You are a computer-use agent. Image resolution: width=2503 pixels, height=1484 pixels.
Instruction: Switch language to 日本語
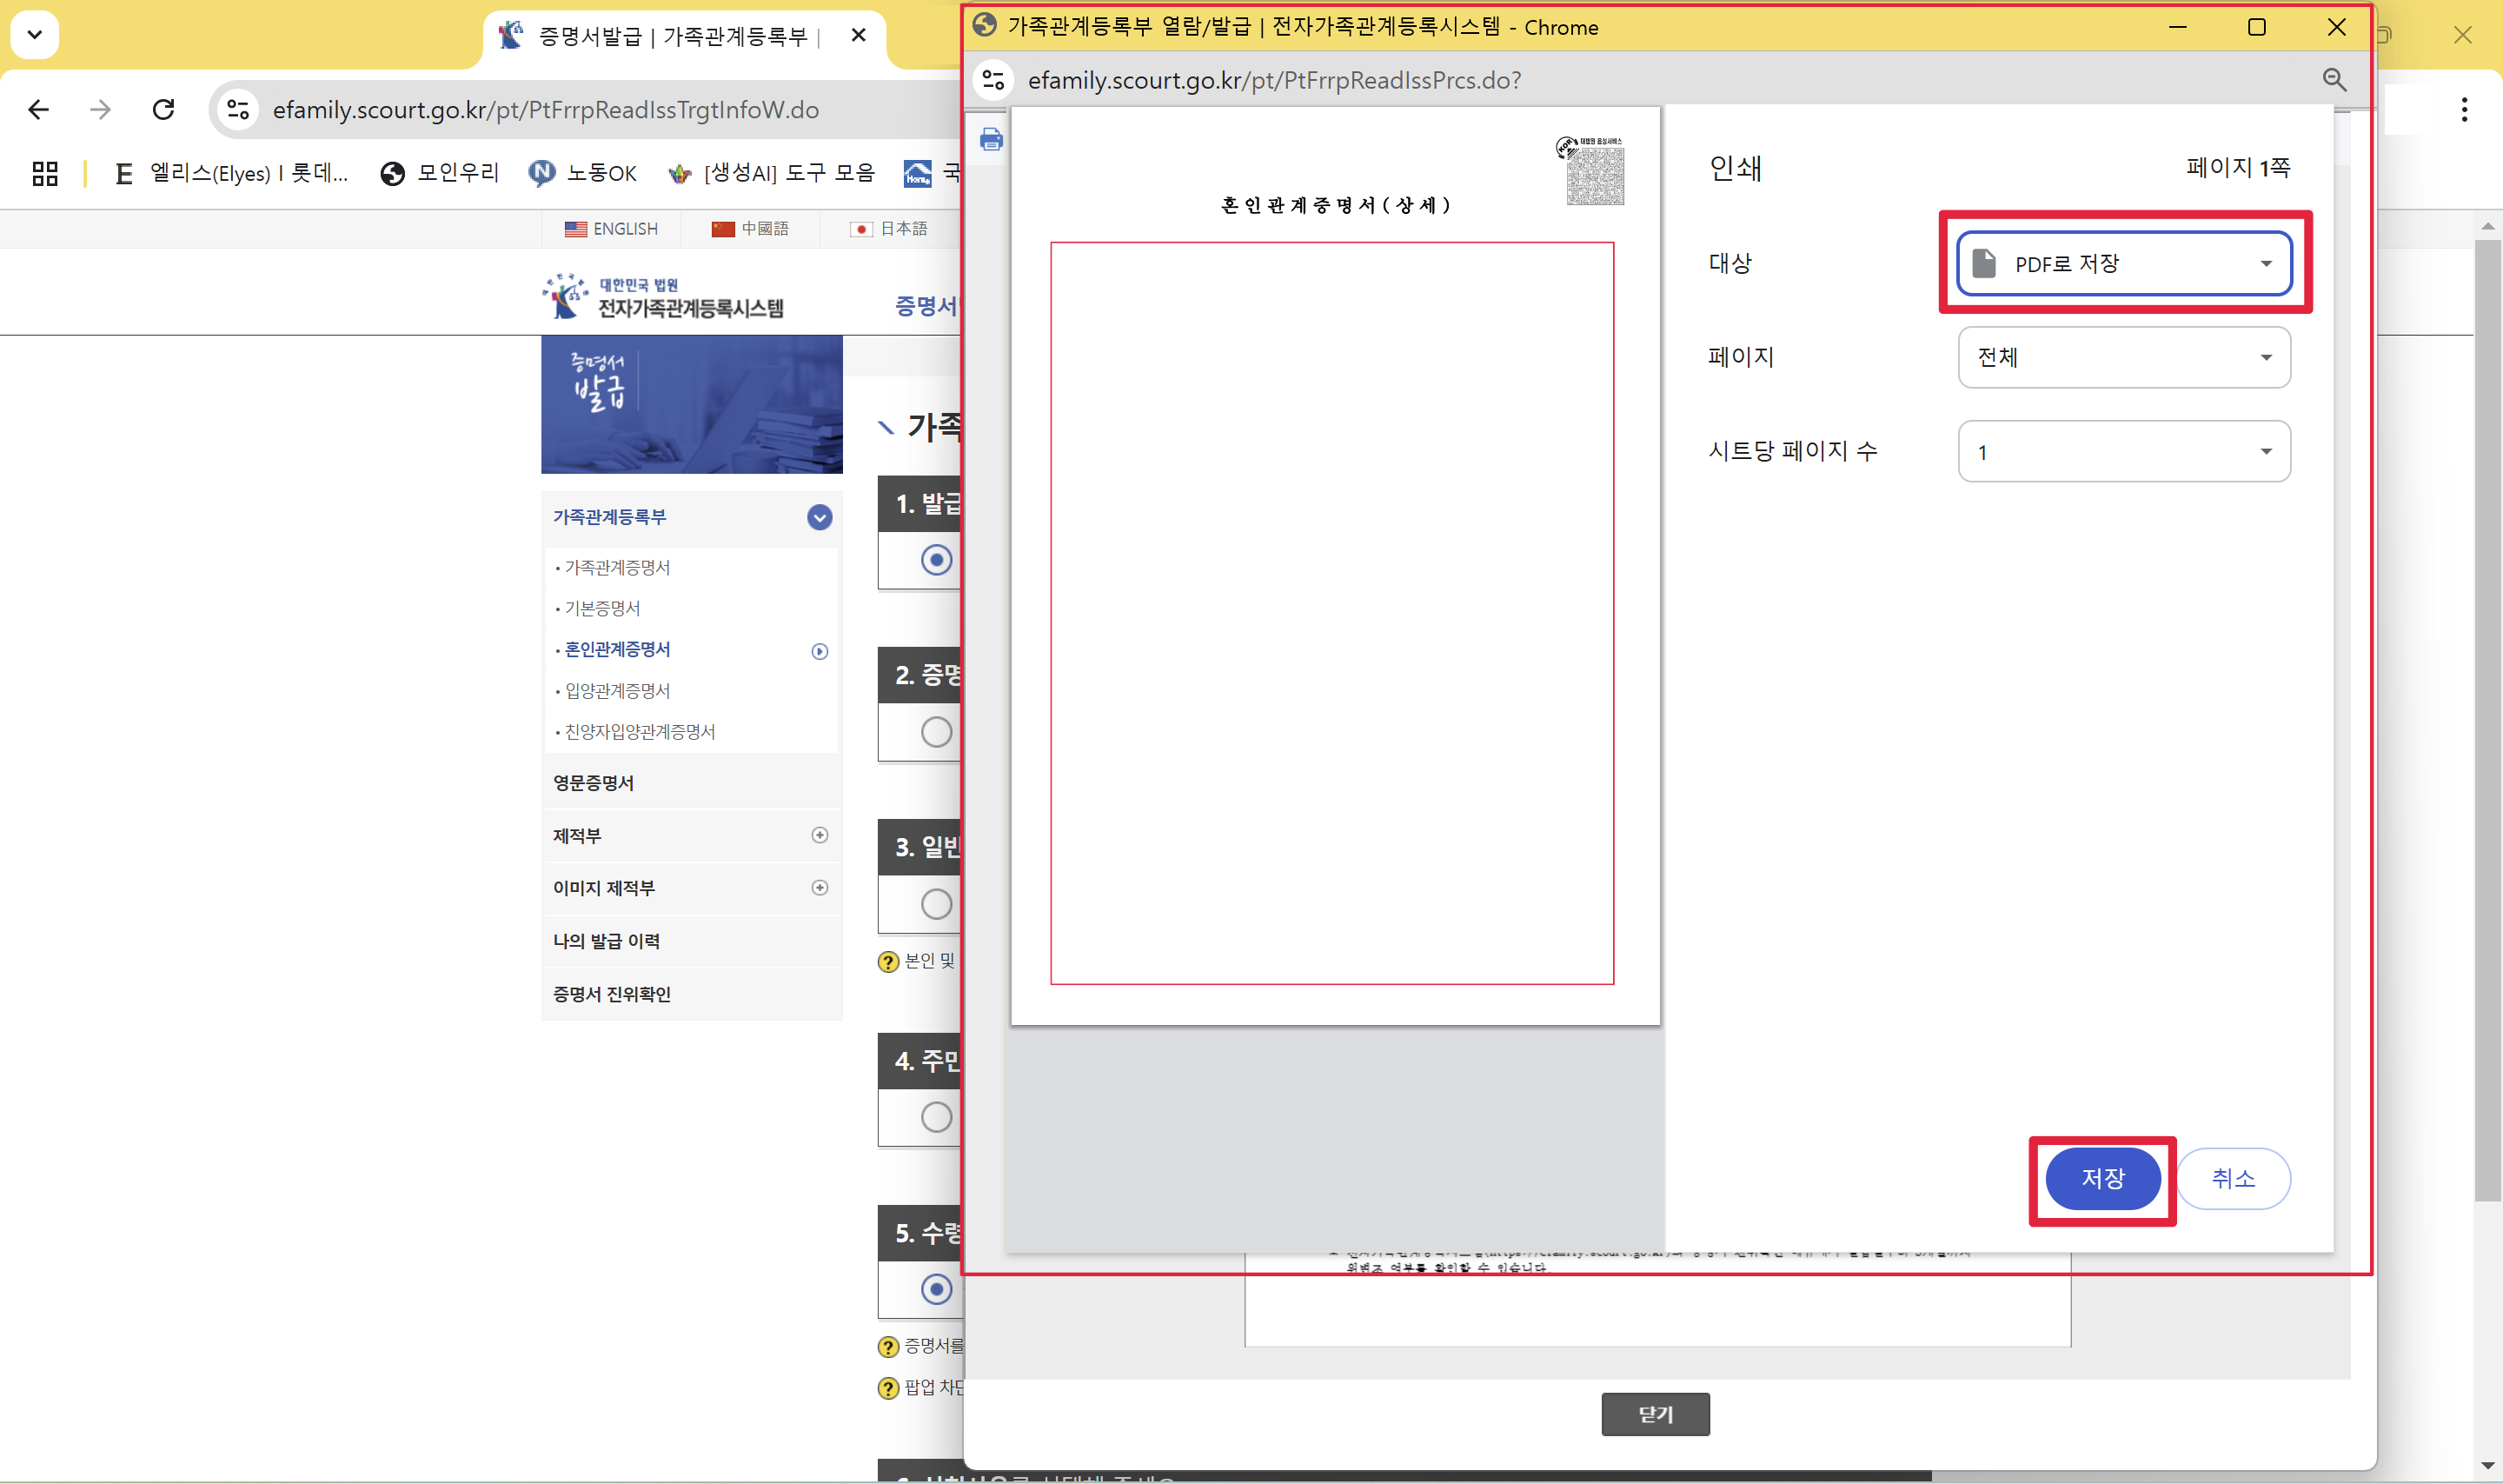[888, 229]
